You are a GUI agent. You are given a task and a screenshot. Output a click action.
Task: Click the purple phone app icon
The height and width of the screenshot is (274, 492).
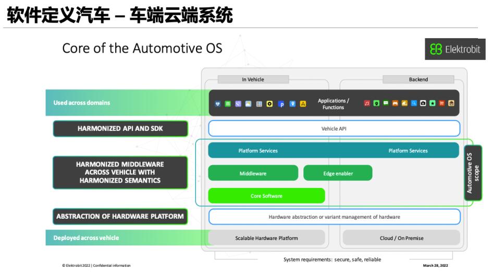[x=238, y=104]
